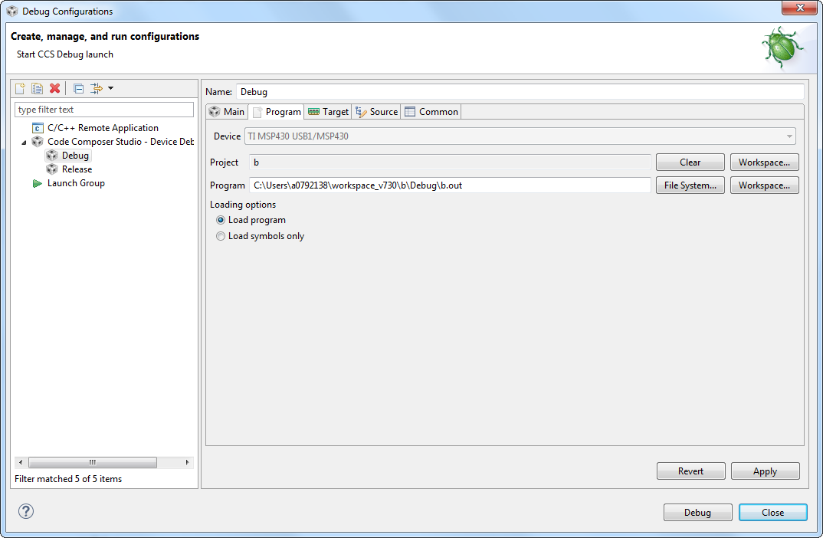Click the tree horizontal scrollbar thumb

pyautogui.click(x=93, y=462)
